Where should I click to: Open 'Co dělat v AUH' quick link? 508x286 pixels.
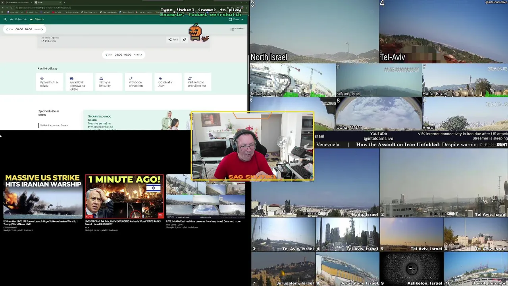(167, 82)
